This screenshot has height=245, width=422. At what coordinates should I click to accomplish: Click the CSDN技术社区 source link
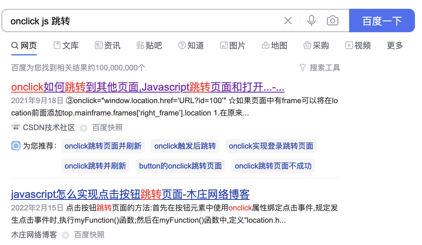click(49, 127)
